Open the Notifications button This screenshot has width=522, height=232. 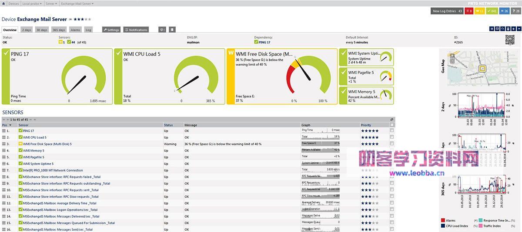click(x=136, y=30)
